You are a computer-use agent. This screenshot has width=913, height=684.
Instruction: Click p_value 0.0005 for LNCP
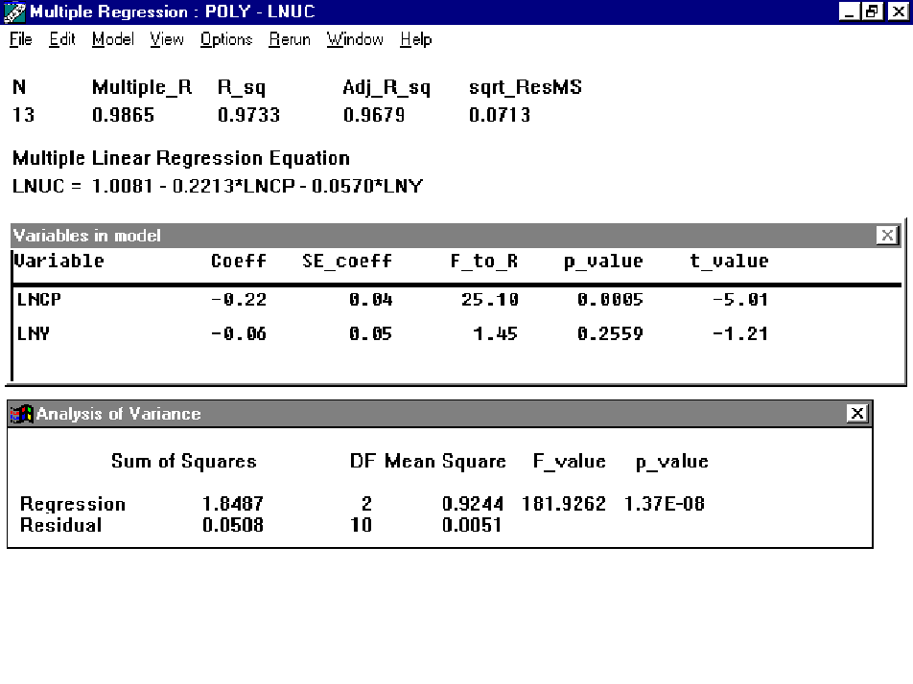(x=610, y=300)
